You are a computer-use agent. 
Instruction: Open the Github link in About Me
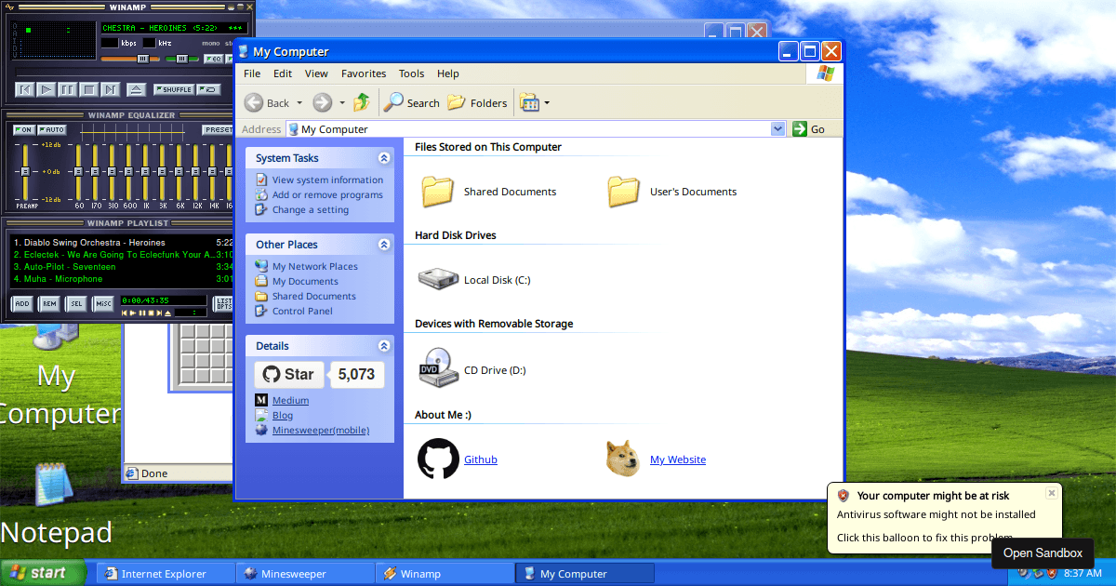[480, 459]
